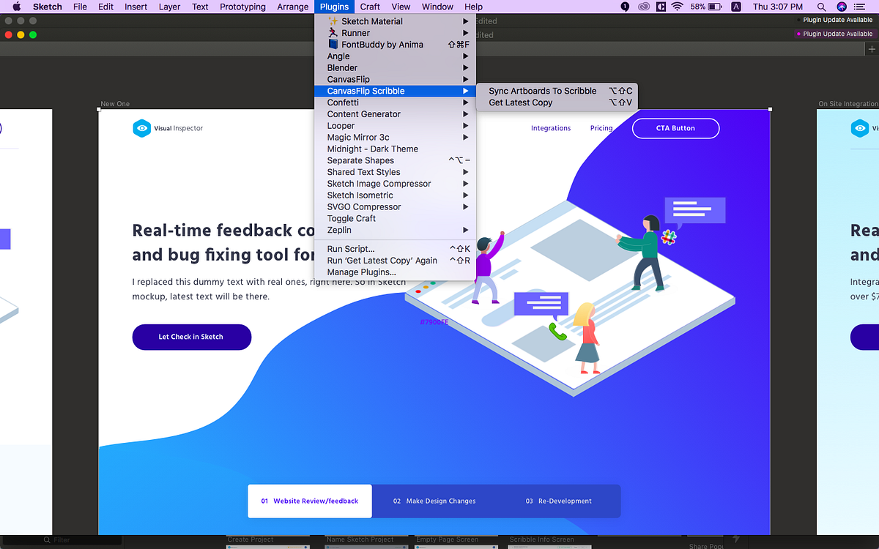Add a page with the plus button
The width and height of the screenshot is (879, 549).
point(872,49)
